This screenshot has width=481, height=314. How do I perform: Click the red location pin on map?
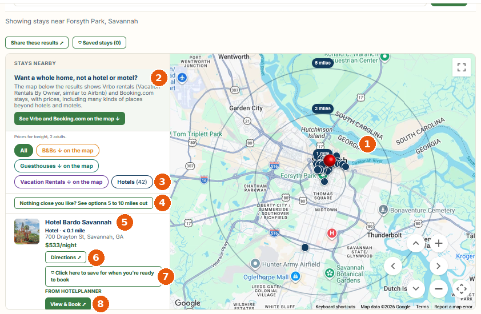[330, 160]
